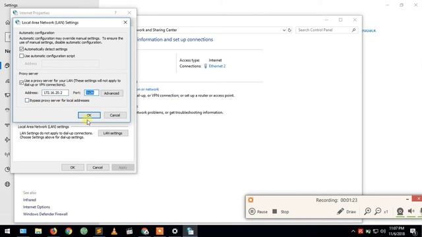
Task: Switch to Control Panel taskbar icon
Action: (191, 231)
